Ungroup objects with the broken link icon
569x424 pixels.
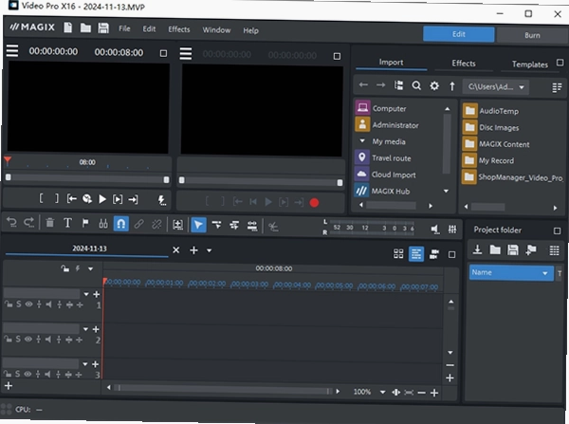tap(156, 225)
